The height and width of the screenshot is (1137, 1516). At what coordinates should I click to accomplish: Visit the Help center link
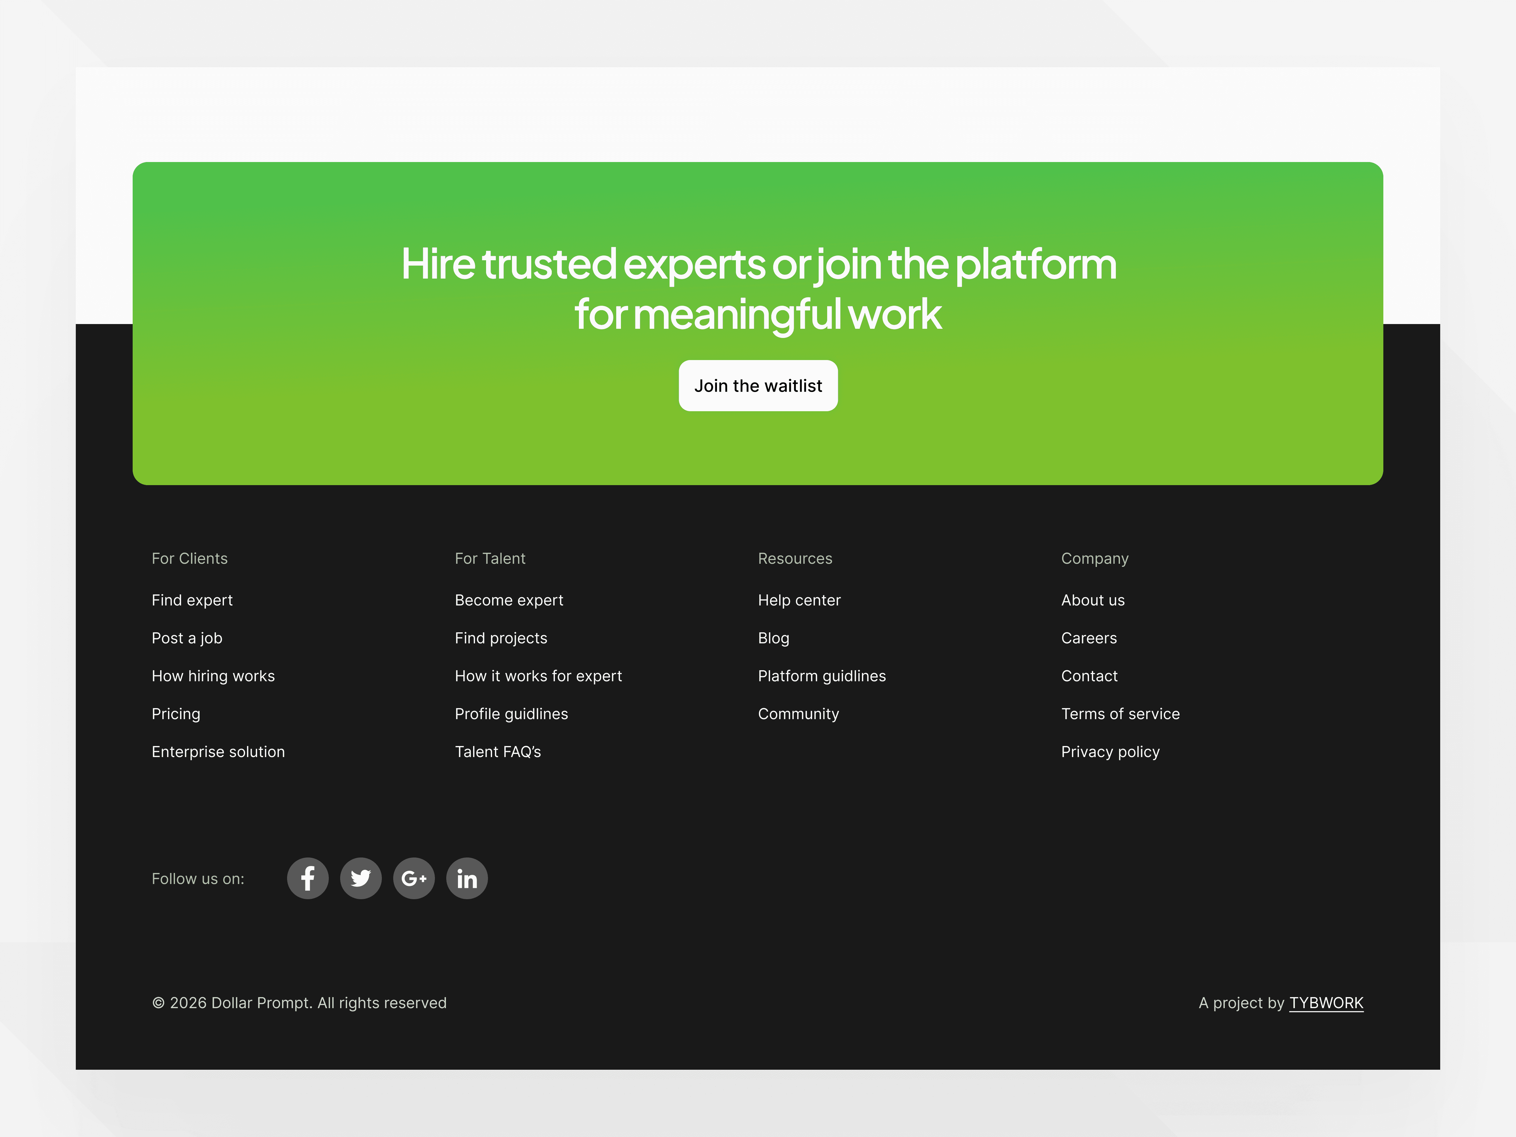click(799, 600)
